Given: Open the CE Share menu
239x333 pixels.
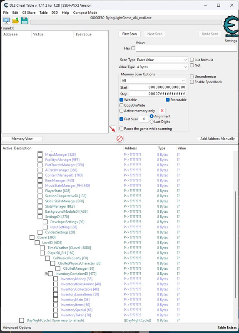Looking at the screenshot, I should (29, 12).
